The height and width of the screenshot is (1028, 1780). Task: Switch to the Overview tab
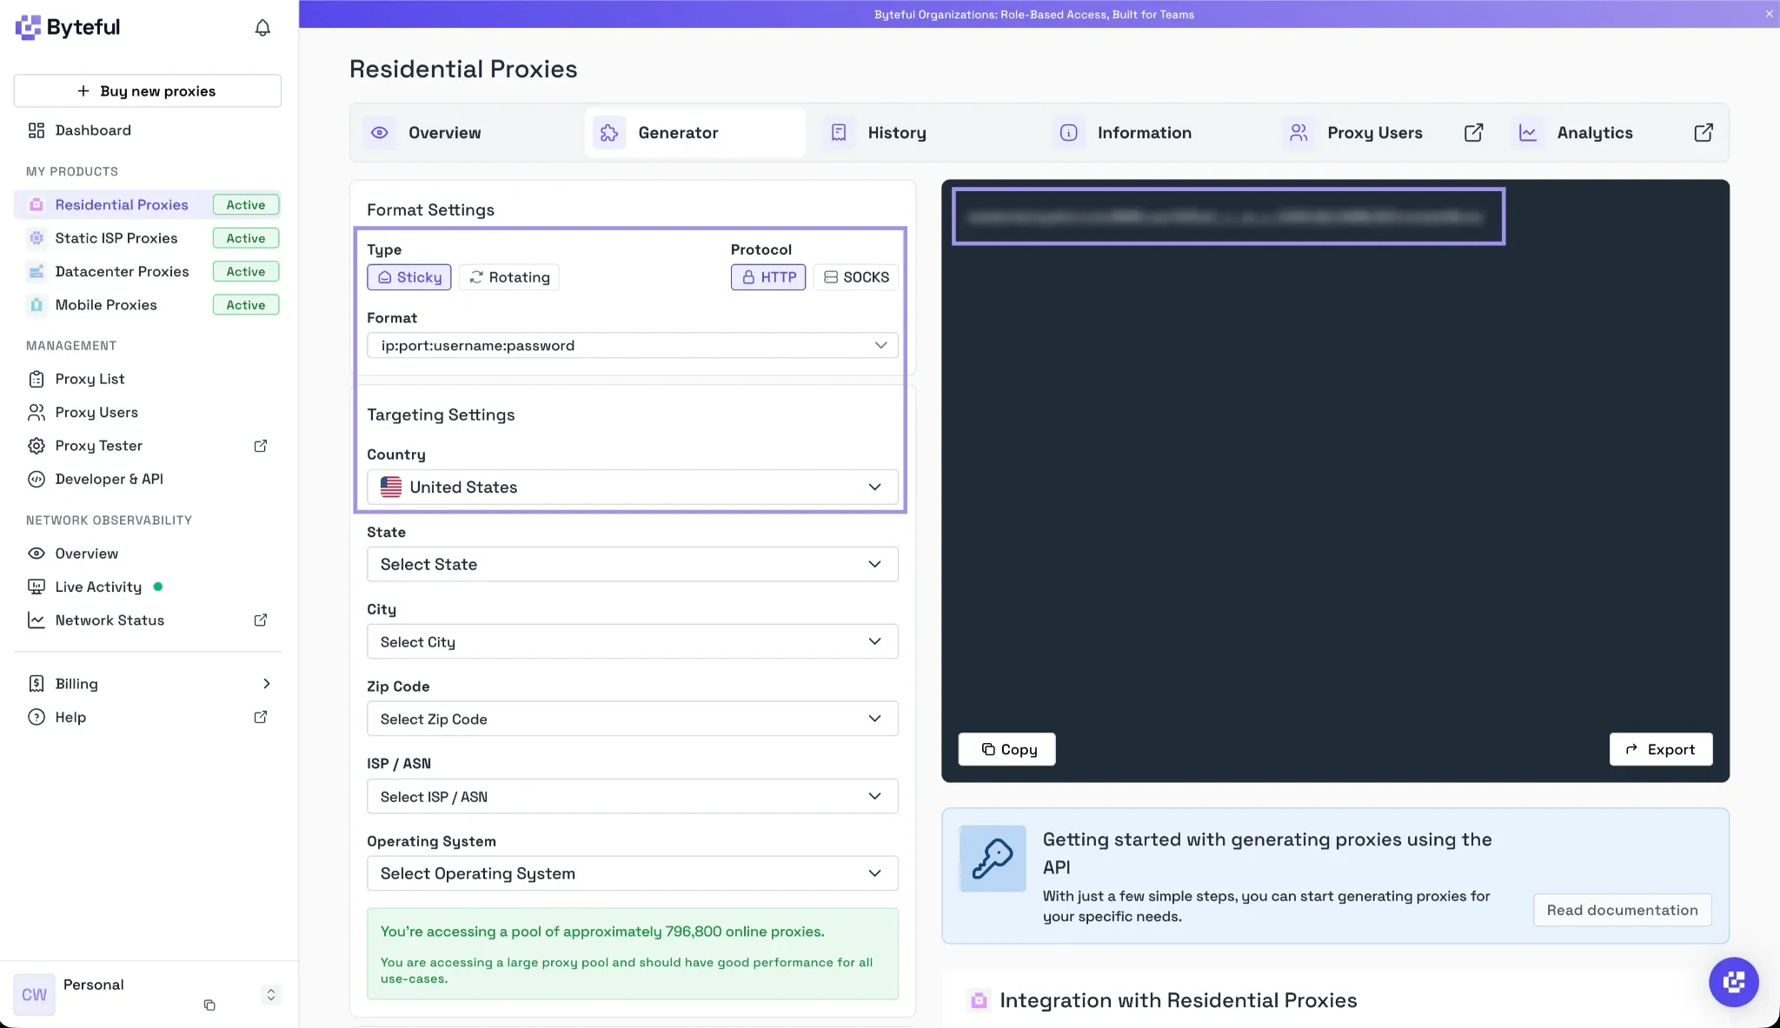[x=467, y=133]
